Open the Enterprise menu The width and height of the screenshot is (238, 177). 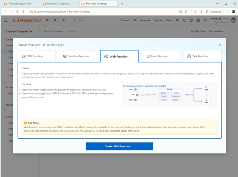click(145, 20)
